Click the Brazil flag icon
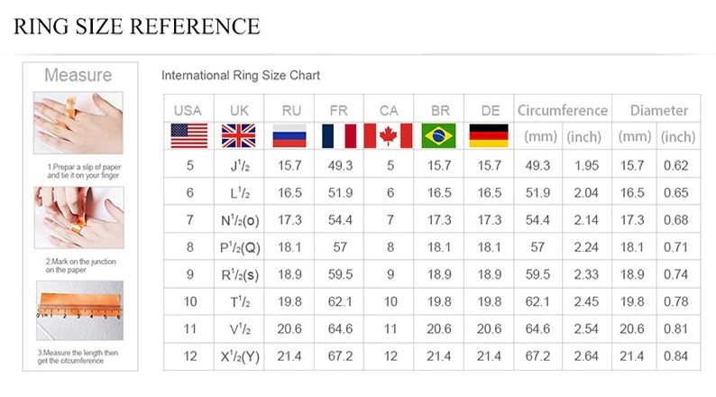 point(439,136)
